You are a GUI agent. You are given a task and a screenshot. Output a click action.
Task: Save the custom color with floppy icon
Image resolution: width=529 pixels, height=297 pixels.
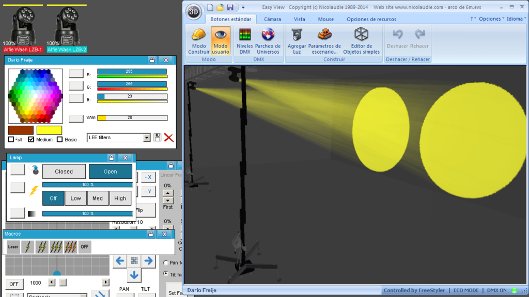[x=157, y=137]
